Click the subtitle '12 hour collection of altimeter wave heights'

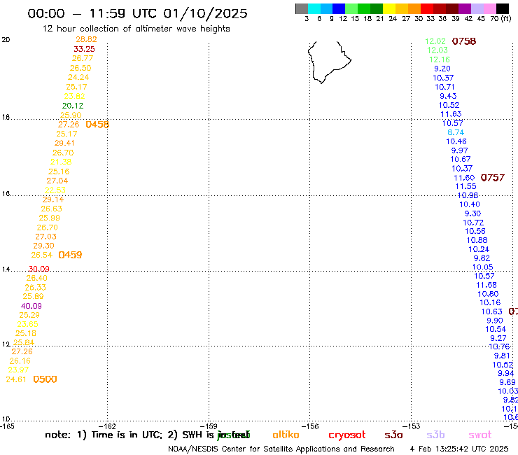[136, 29]
